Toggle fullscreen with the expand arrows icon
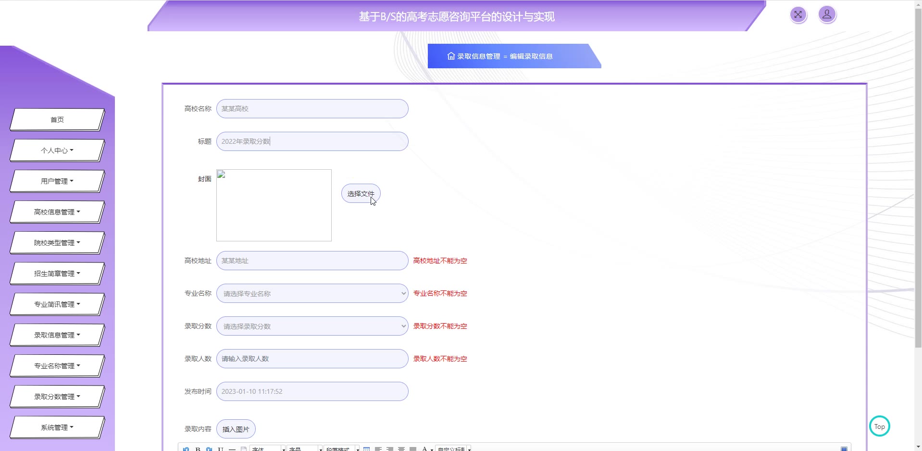Screen dimensions: 922x451 798,14
